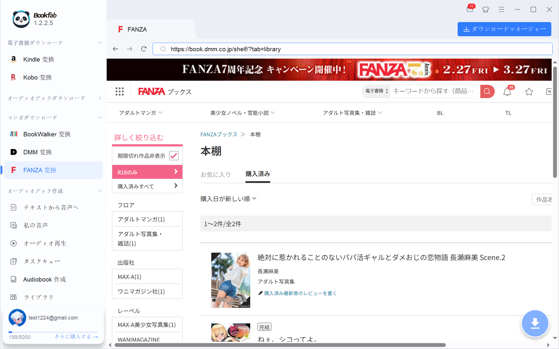Image resolution: width=559 pixels, height=349 pixels.
Task: Reload the current page
Action: [x=144, y=49]
